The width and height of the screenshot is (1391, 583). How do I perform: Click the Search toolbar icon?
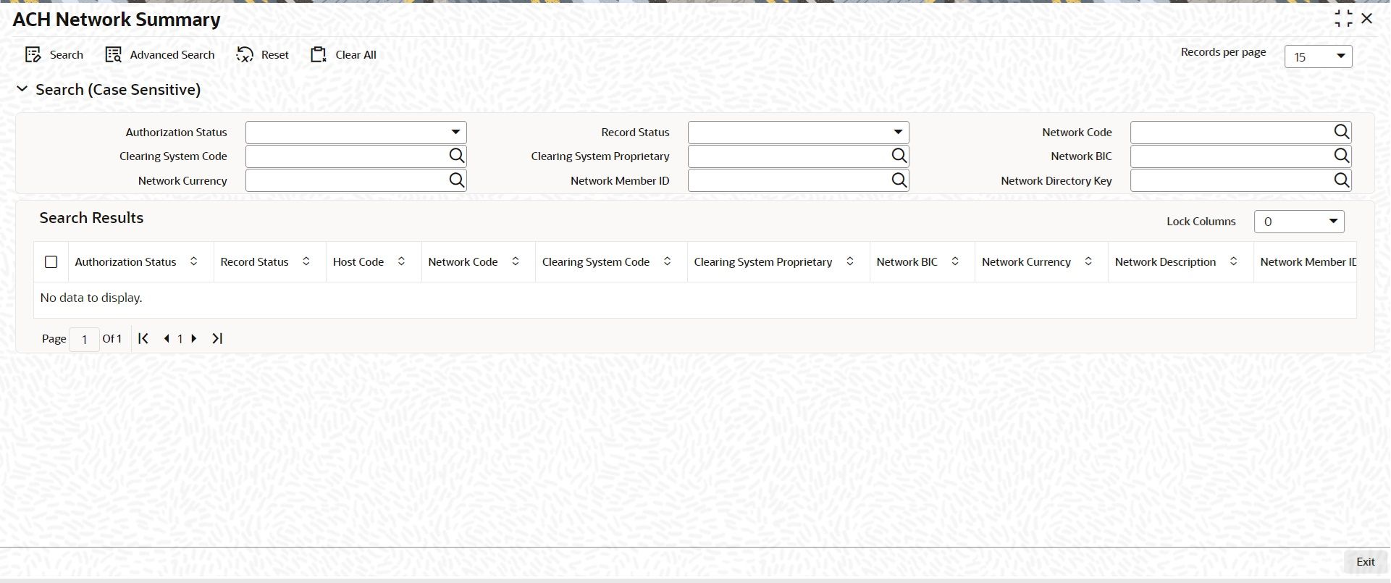(33, 55)
